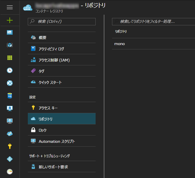Open Virtual machines monitor icon with cube

coord(10,108)
